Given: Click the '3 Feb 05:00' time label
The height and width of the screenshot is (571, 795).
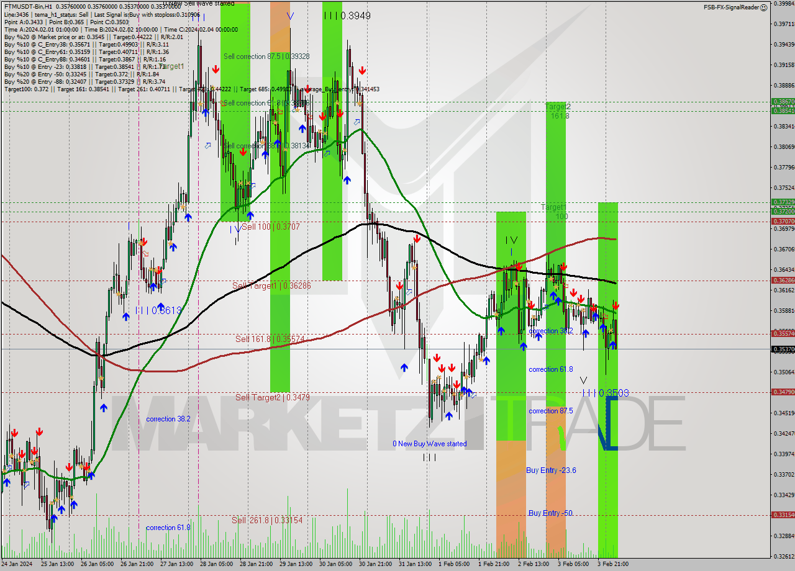Looking at the screenshot, I should coord(573,564).
